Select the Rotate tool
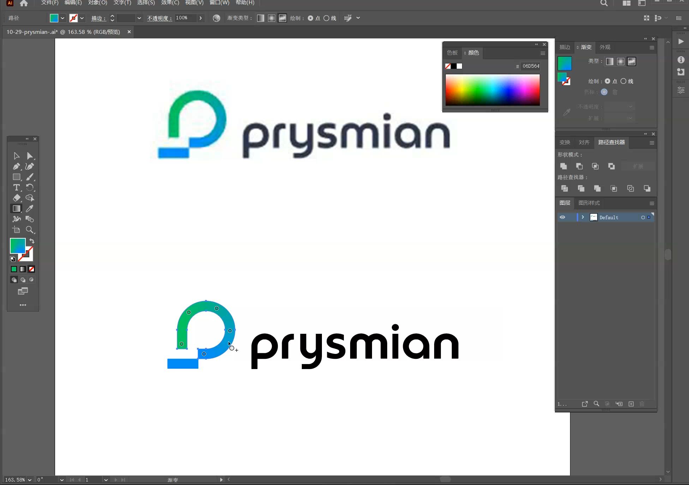The width and height of the screenshot is (689, 485). 30,188
